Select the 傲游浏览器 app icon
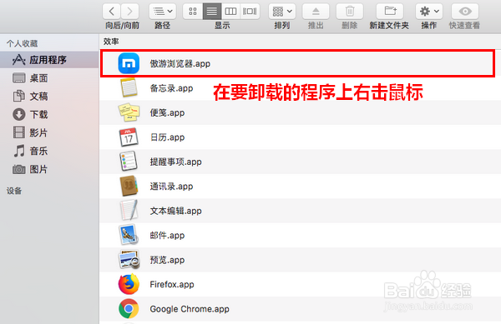 click(129, 63)
